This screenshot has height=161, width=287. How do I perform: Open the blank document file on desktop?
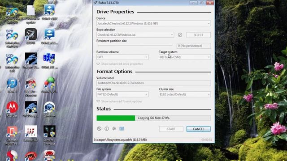[30, 14]
